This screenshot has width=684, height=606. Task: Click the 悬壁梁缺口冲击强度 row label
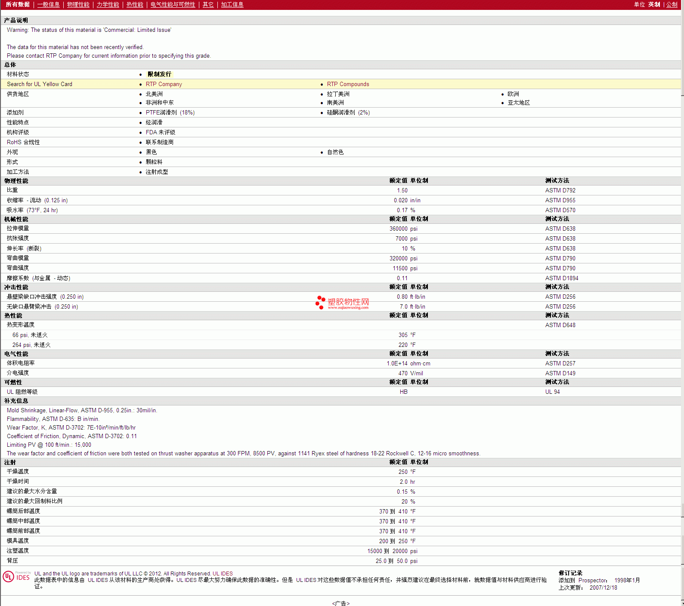point(45,297)
